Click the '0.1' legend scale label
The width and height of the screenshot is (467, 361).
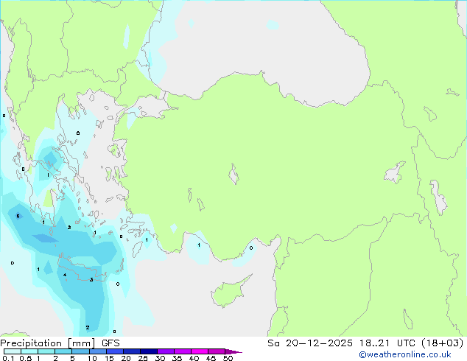8,358
